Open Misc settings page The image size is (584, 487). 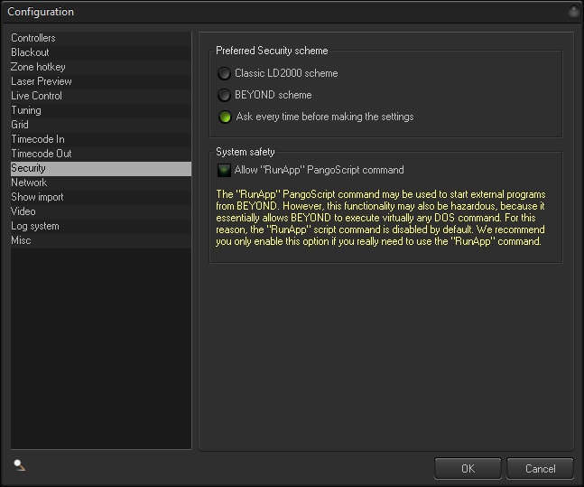(x=101, y=241)
